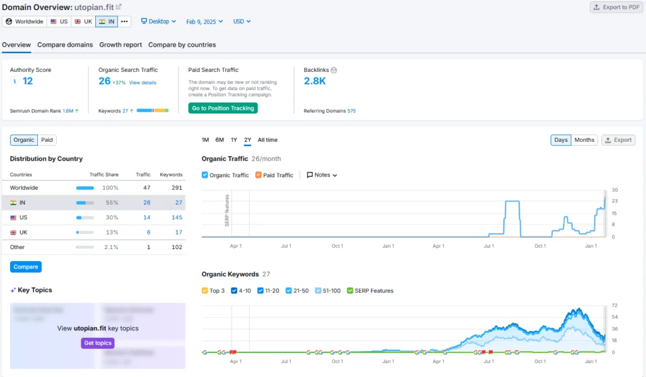Screen dimensions: 646x377
Task: Click the View details link
Action: click(143, 83)
